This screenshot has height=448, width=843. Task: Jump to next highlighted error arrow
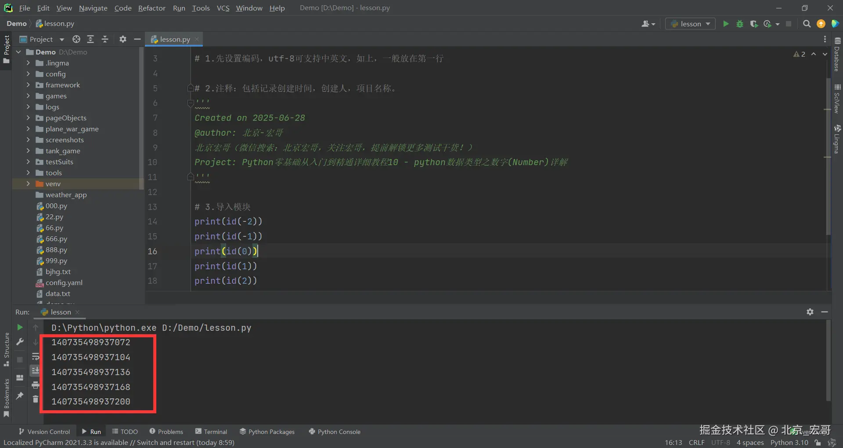825,54
